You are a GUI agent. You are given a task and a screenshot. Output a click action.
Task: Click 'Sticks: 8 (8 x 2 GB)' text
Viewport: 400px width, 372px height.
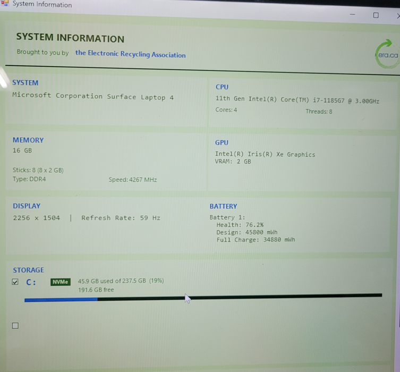[38, 170]
